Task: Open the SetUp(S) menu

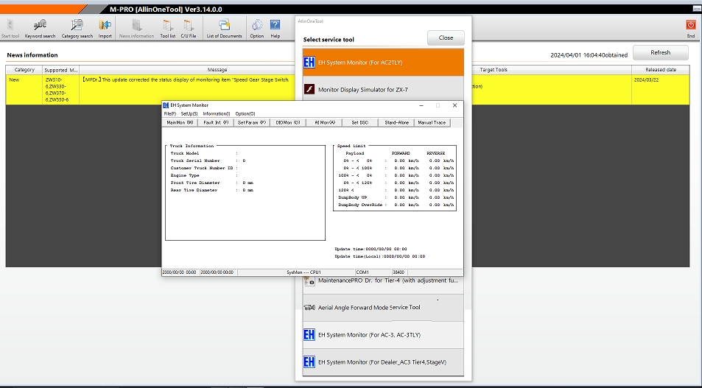Action: pos(189,113)
